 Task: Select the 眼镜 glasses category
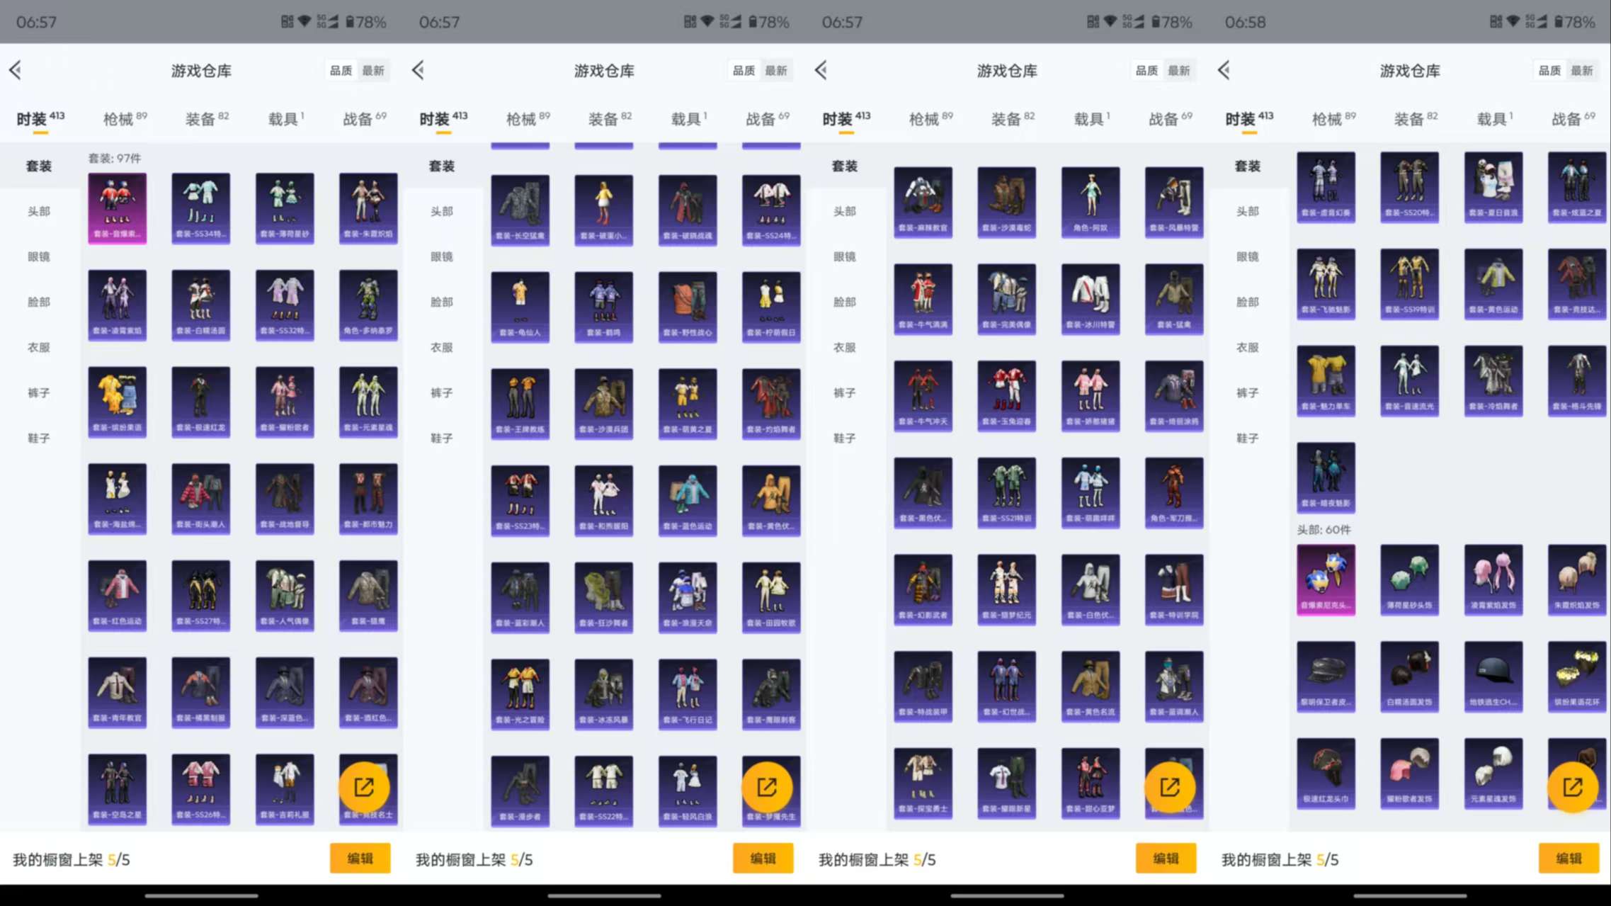click(x=39, y=256)
